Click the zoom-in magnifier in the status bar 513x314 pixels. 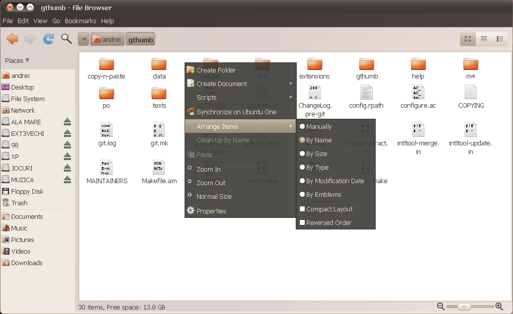(x=499, y=306)
